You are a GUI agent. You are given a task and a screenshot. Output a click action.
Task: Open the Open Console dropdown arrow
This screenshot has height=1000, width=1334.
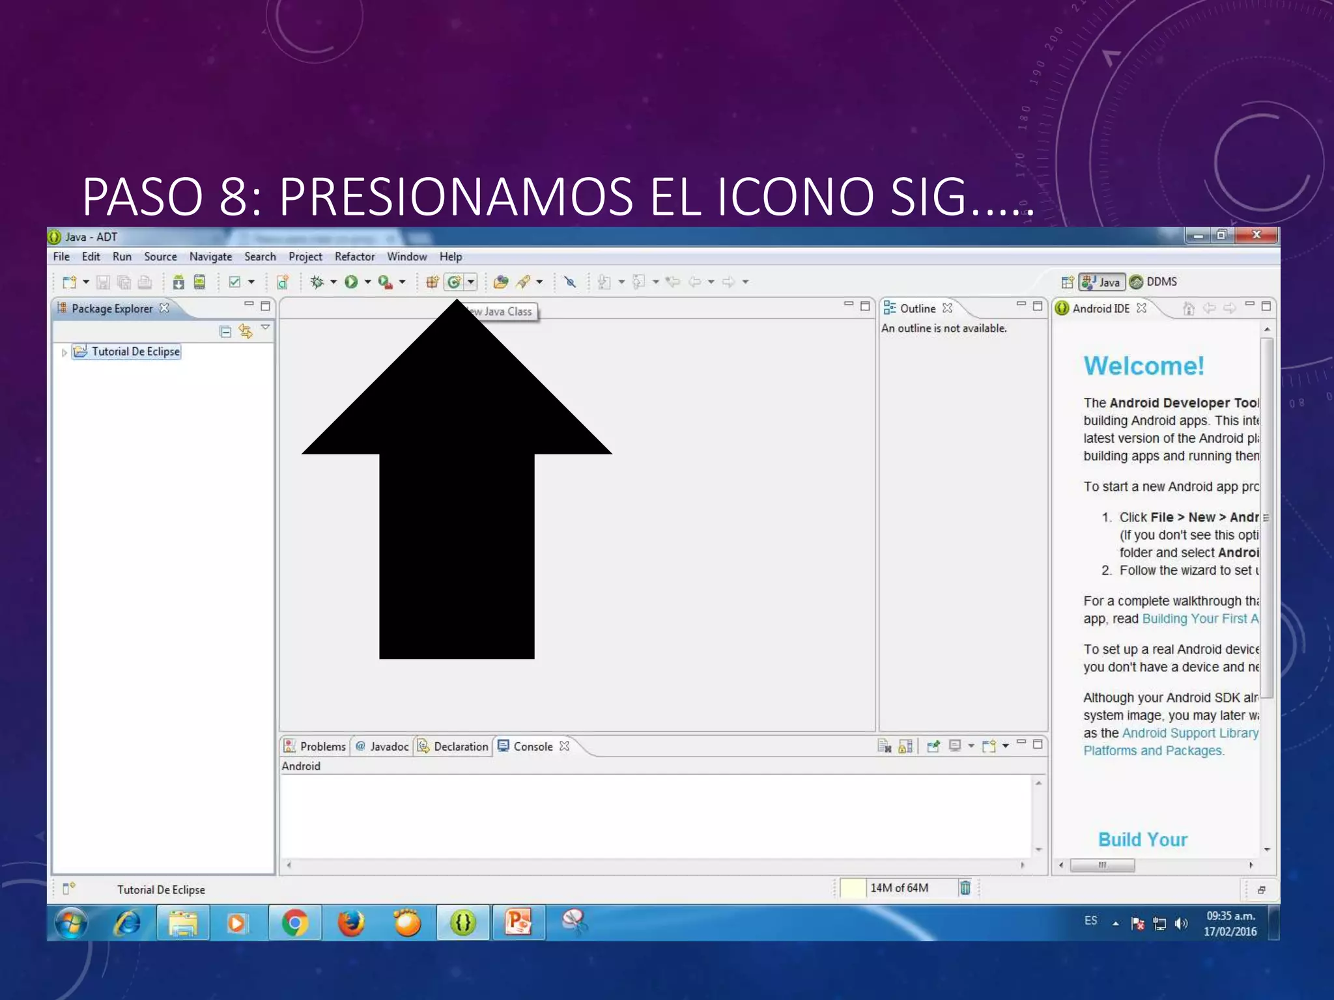click(1006, 746)
